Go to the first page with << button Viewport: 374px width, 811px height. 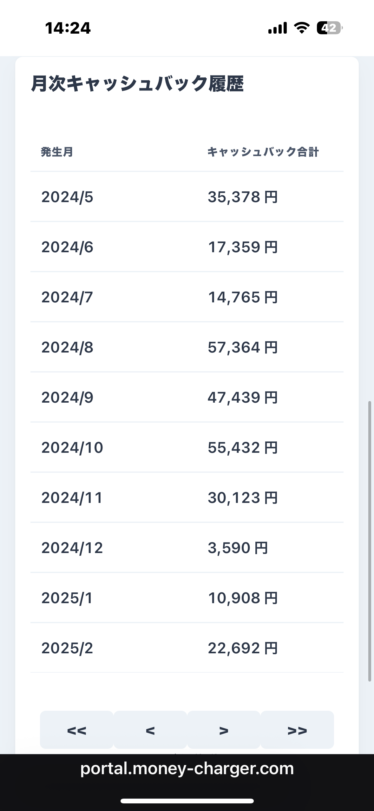click(x=76, y=730)
